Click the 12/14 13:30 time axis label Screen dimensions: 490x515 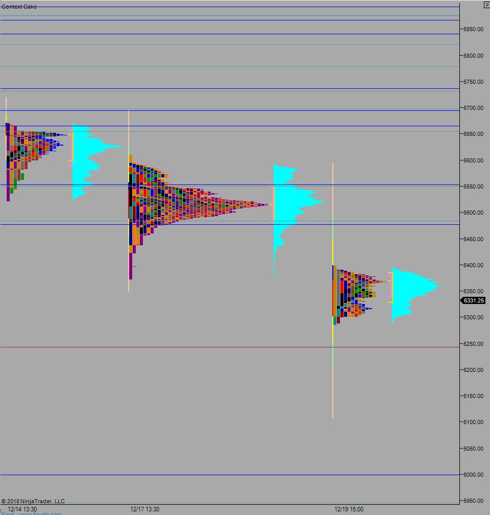point(22,509)
